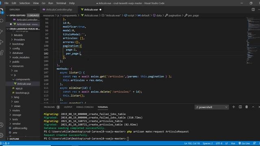Switch to the Output panel tab
Viewport: 260px width, 146px height.
68,107
